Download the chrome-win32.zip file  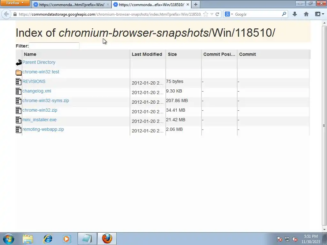(x=40, y=110)
